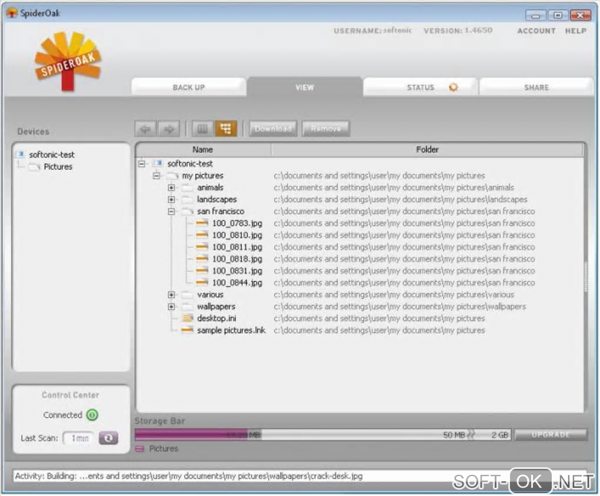Switch to column view mode icon
This screenshot has height=496, width=600.
point(202,129)
